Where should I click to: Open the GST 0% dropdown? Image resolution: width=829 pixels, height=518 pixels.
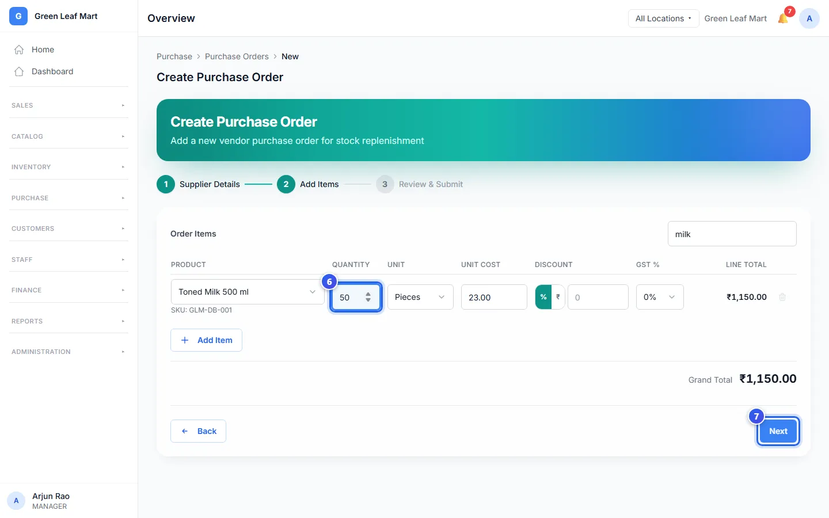click(x=660, y=297)
